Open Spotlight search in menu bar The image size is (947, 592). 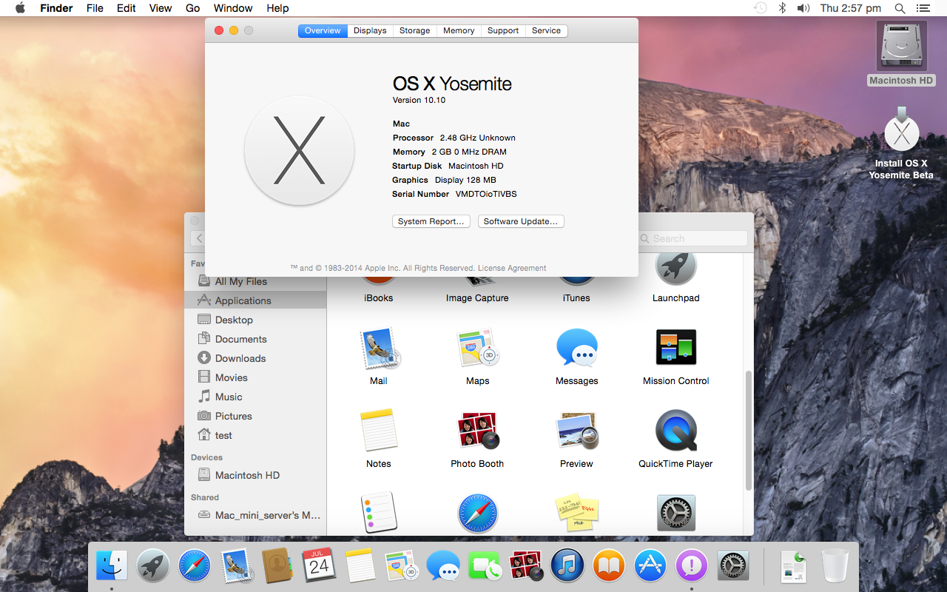[x=900, y=8]
